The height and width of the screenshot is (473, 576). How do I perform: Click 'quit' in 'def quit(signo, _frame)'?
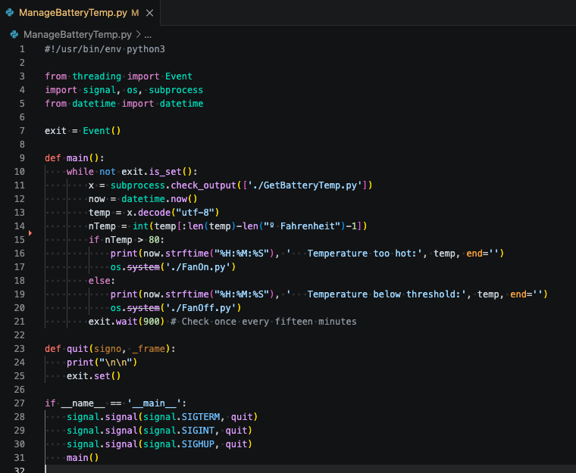tap(77, 349)
